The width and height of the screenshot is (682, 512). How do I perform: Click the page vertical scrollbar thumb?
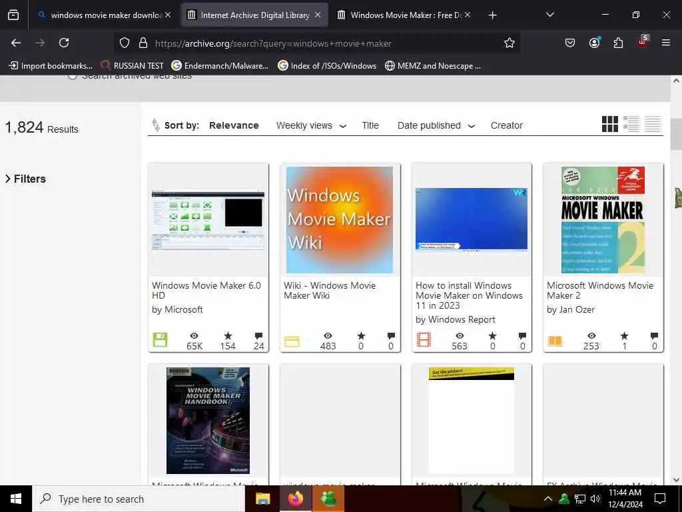coord(676,134)
